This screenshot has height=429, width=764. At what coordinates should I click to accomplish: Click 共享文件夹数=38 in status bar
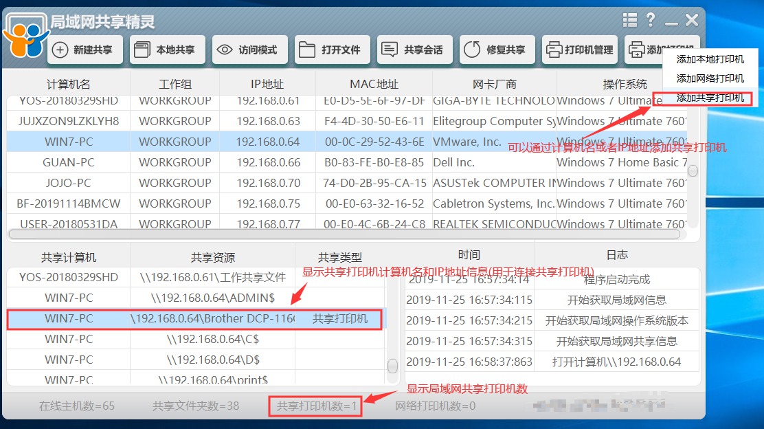click(196, 406)
